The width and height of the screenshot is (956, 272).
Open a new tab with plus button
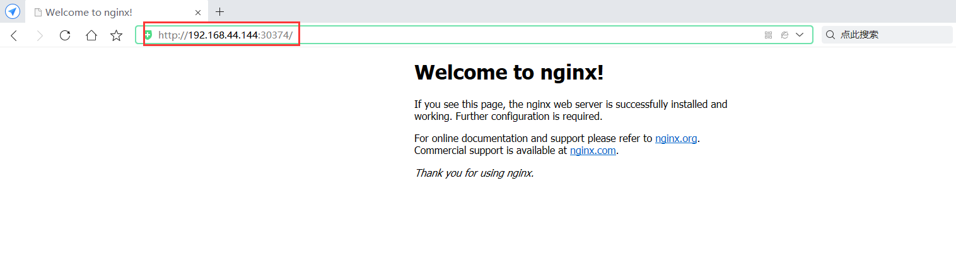219,11
